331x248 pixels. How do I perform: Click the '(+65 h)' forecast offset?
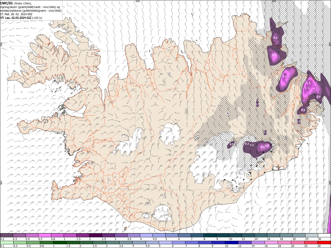point(37,18)
